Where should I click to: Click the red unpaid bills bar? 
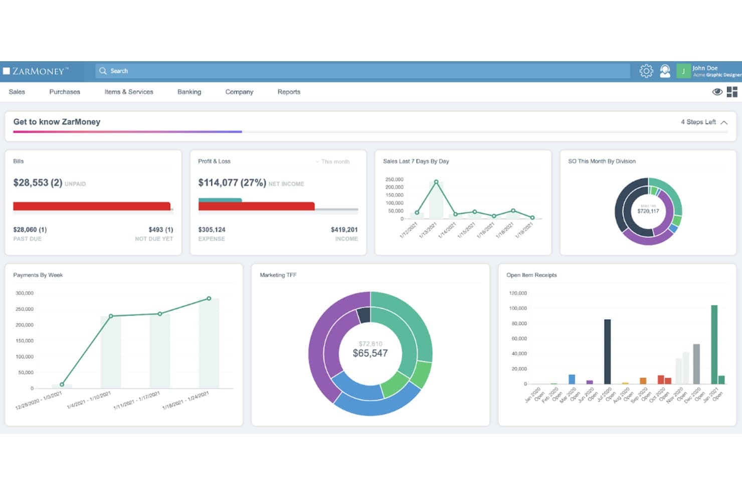pos(92,206)
